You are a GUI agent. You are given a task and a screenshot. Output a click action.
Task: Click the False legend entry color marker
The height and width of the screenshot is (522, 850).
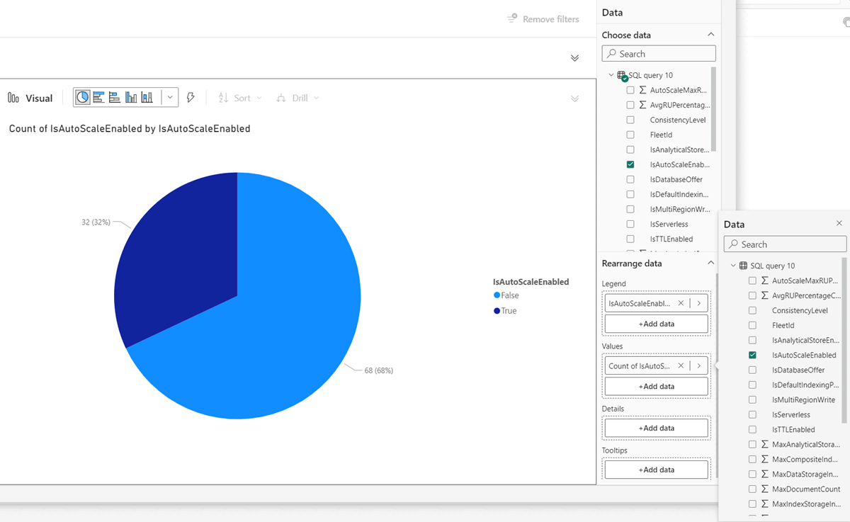click(498, 295)
